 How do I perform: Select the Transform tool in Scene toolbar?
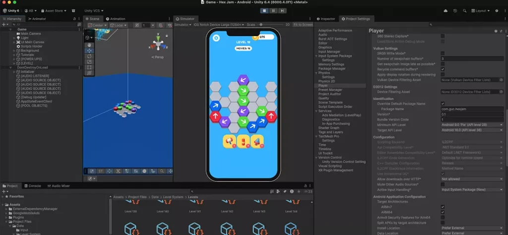(89, 73)
